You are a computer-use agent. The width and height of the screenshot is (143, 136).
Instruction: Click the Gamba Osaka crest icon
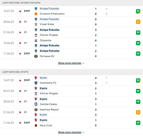pos(36,104)
